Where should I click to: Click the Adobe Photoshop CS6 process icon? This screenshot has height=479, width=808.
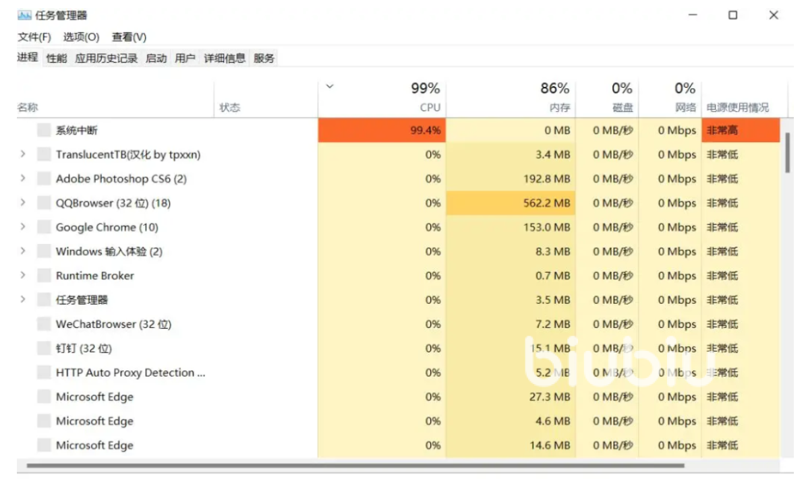(x=44, y=179)
